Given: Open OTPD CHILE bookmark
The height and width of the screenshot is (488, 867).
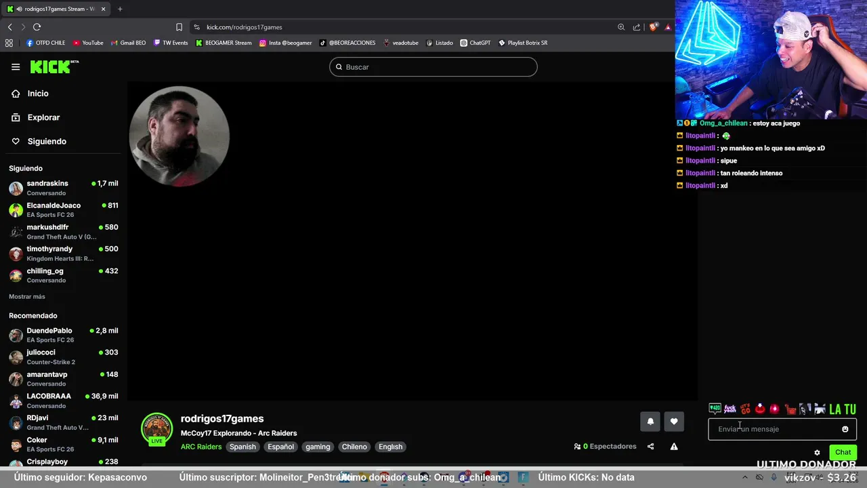Looking at the screenshot, I should (46, 43).
